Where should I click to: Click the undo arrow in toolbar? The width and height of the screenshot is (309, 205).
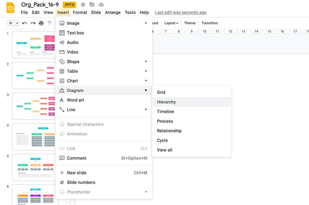(x=25, y=23)
